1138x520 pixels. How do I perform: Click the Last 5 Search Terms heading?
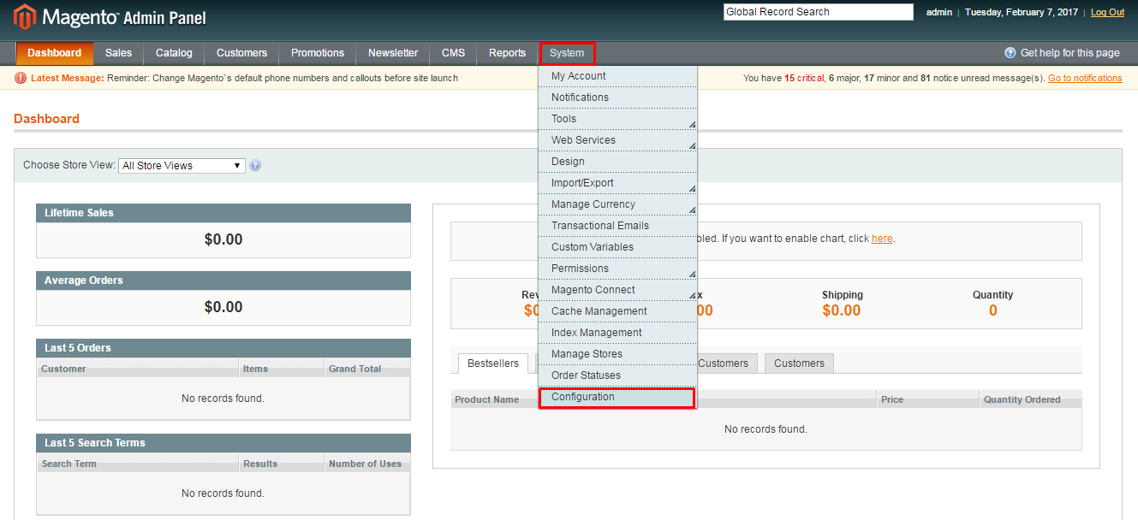coord(223,443)
